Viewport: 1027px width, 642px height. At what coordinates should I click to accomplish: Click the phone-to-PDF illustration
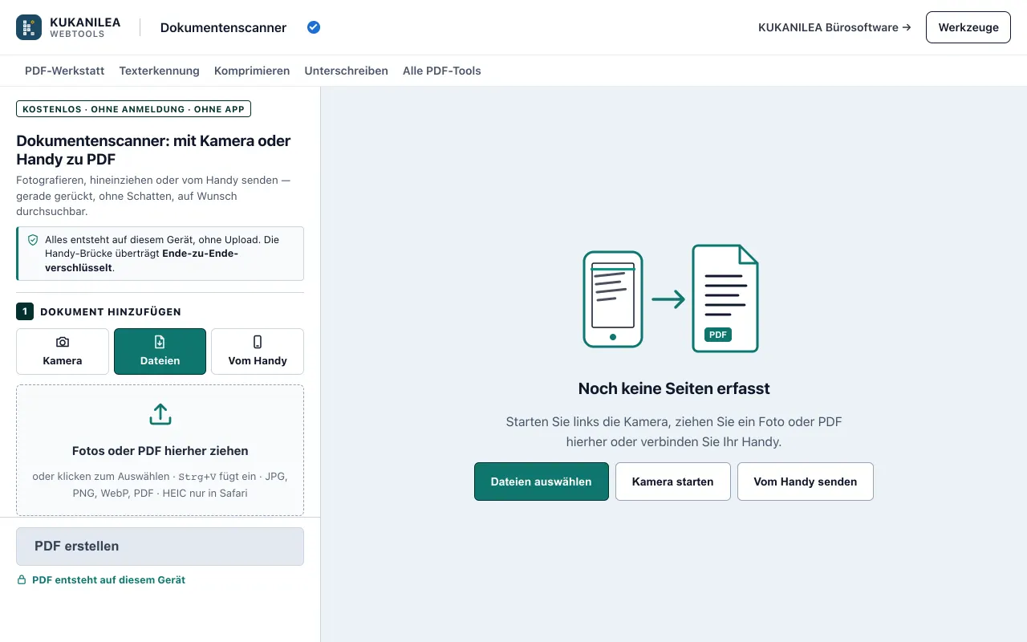click(x=671, y=299)
